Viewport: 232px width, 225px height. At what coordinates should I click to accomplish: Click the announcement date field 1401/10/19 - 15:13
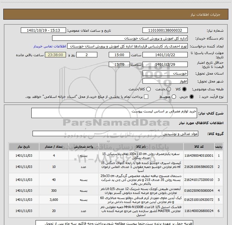[43, 31]
